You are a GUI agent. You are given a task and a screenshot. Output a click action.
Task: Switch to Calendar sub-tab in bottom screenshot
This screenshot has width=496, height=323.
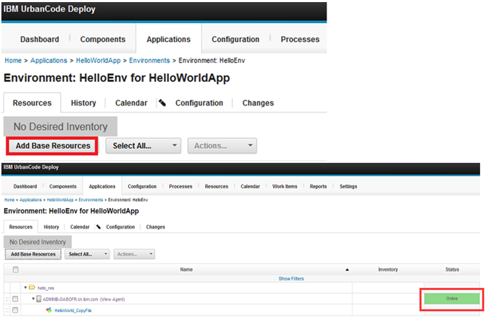click(x=80, y=227)
